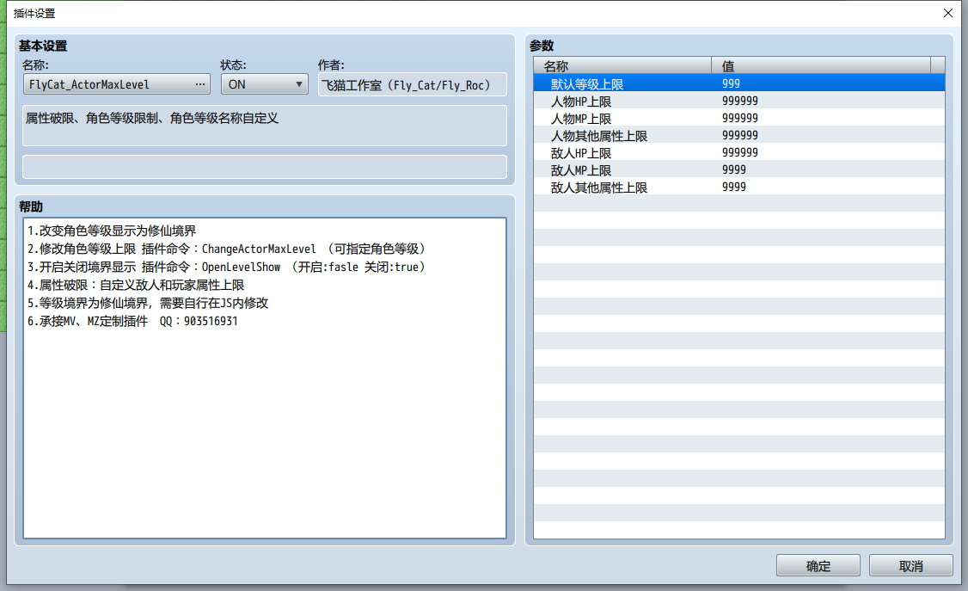968x591 pixels.
Task: Click inside the 帮助 help text area
Action: click(x=264, y=378)
